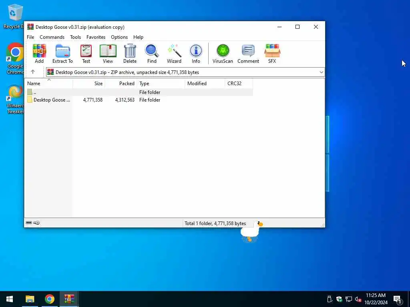Open the File menu
The height and width of the screenshot is (307, 410).
(x=30, y=37)
